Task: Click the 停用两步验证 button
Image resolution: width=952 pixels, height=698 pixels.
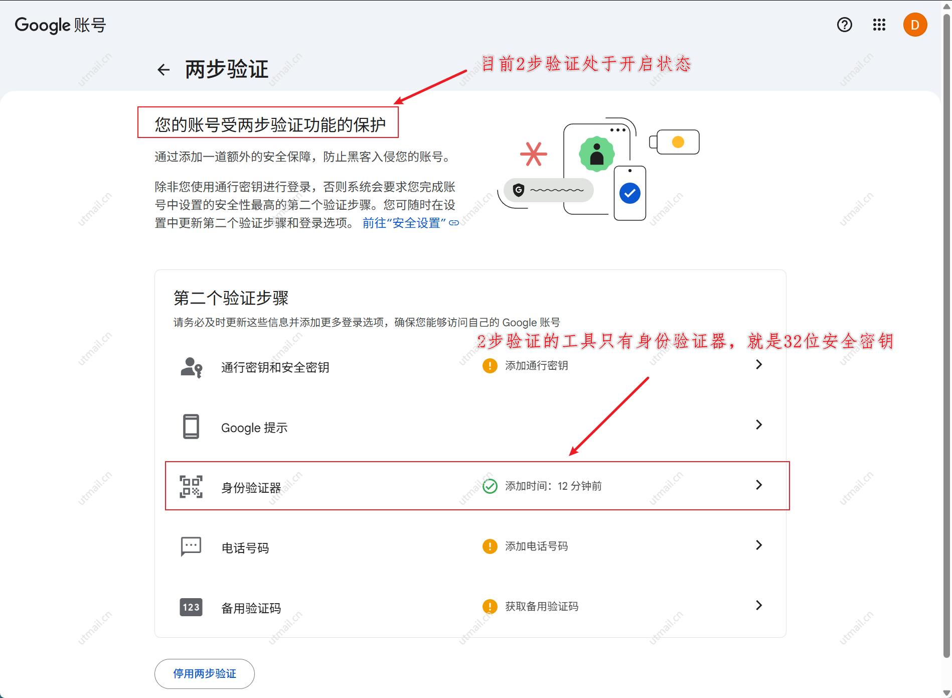Action: tap(205, 674)
